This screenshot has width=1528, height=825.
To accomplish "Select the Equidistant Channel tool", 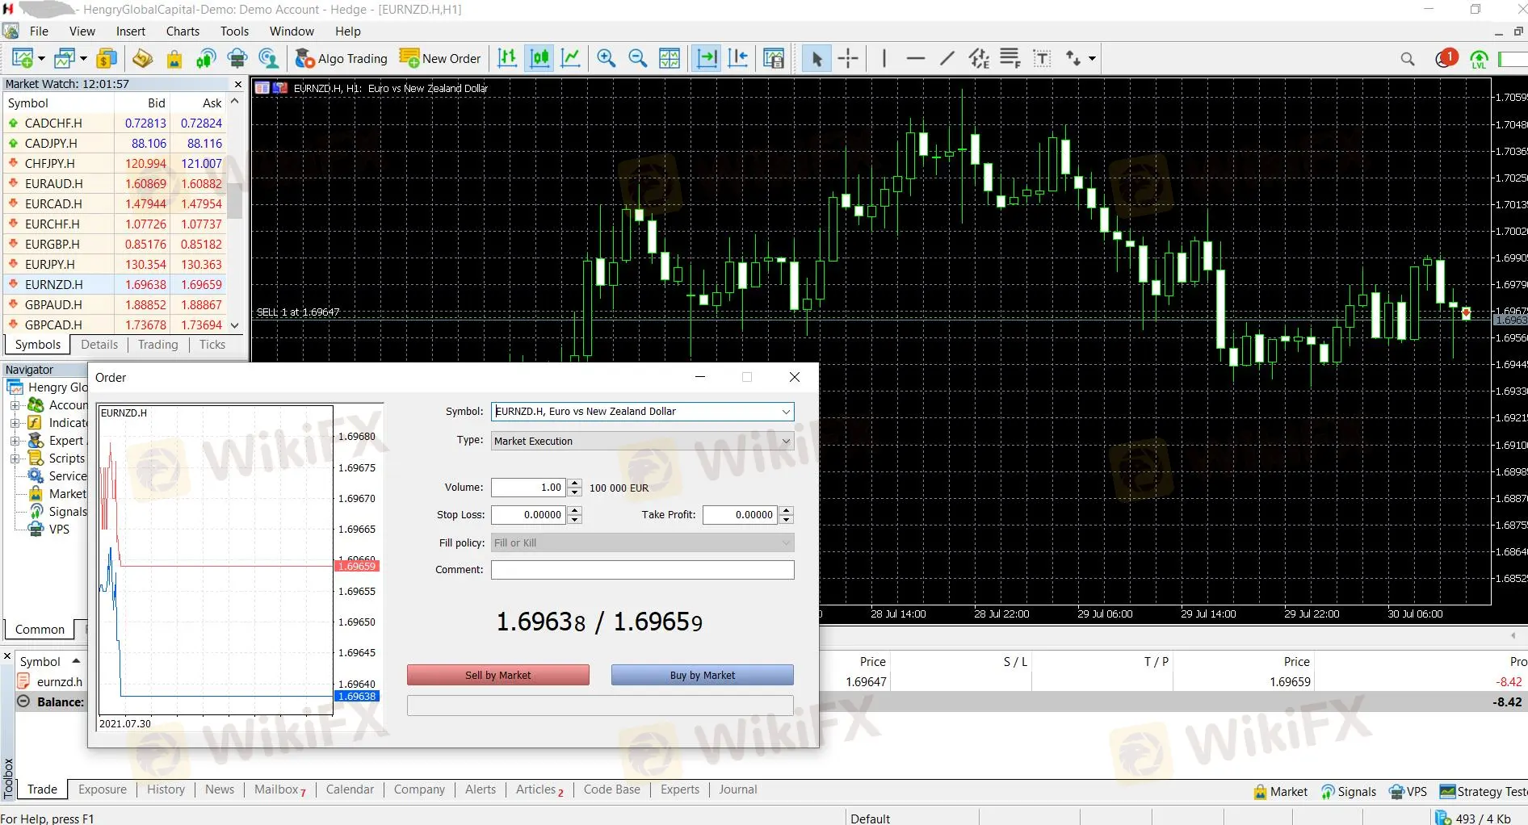I will coord(979,58).
